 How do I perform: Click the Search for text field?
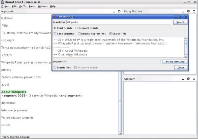pyautogui.click(x=118, y=22)
